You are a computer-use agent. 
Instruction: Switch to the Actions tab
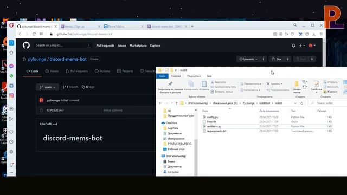tap(102, 71)
